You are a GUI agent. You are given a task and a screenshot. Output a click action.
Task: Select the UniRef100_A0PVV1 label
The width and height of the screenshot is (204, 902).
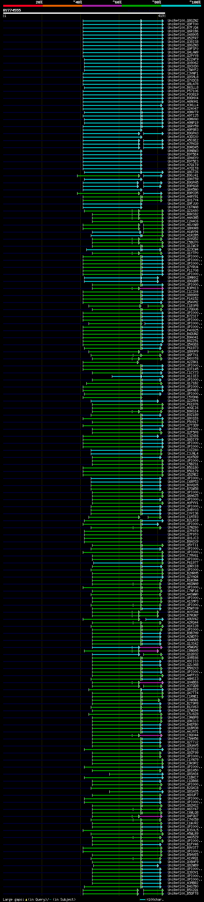tap(183, 503)
